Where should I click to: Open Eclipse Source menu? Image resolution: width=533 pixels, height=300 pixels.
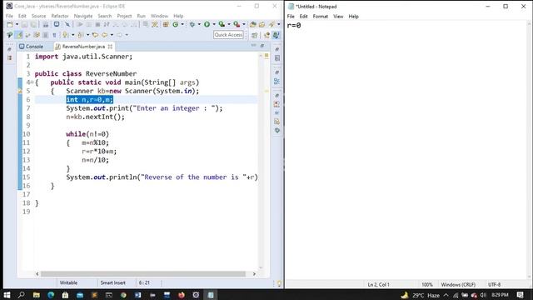tap(39, 16)
